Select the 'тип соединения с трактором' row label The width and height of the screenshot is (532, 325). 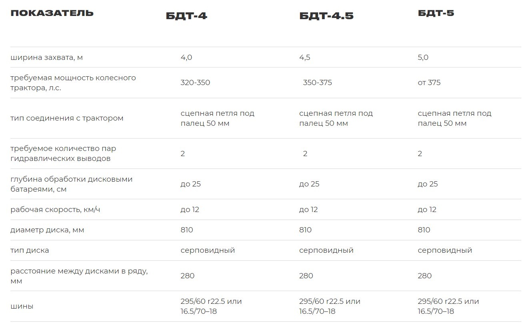[67, 118]
